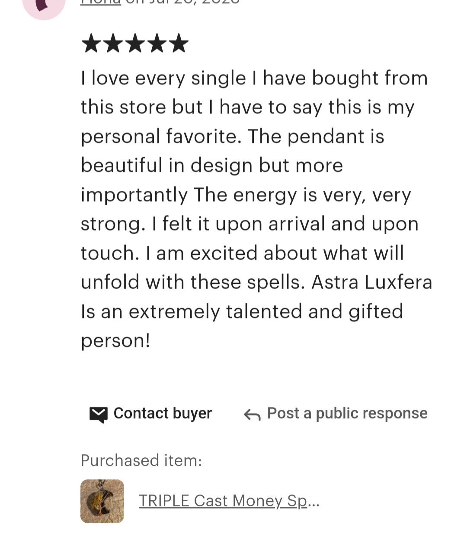Open the moon pendant purchased item thumbnail
Image resolution: width=467 pixels, height=559 pixels.
click(x=102, y=501)
